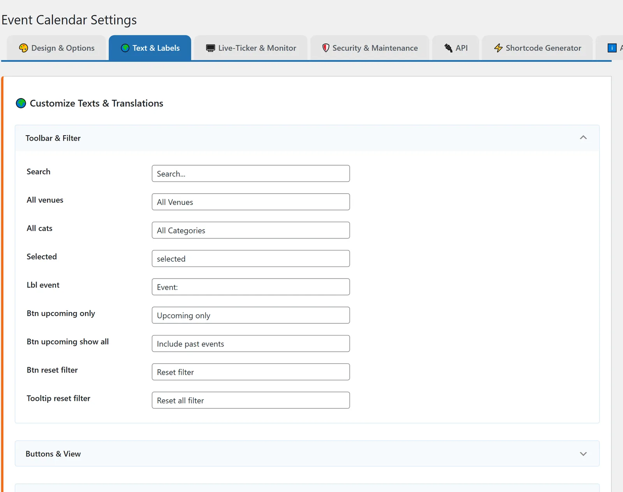The width and height of the screenshot is (623, 492).
Task: Click the 'Btn reset filter' label
Action: coord(52,370)
